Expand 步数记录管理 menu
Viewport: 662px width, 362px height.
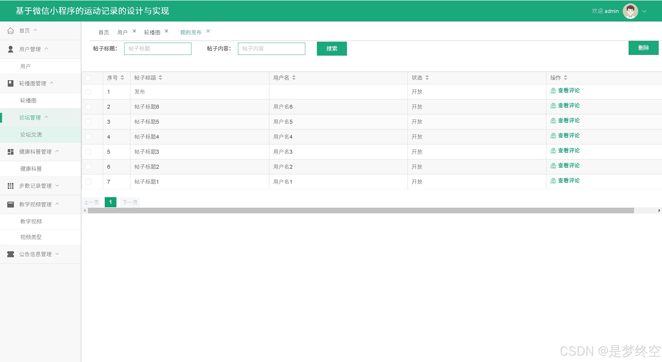[35, 186]
